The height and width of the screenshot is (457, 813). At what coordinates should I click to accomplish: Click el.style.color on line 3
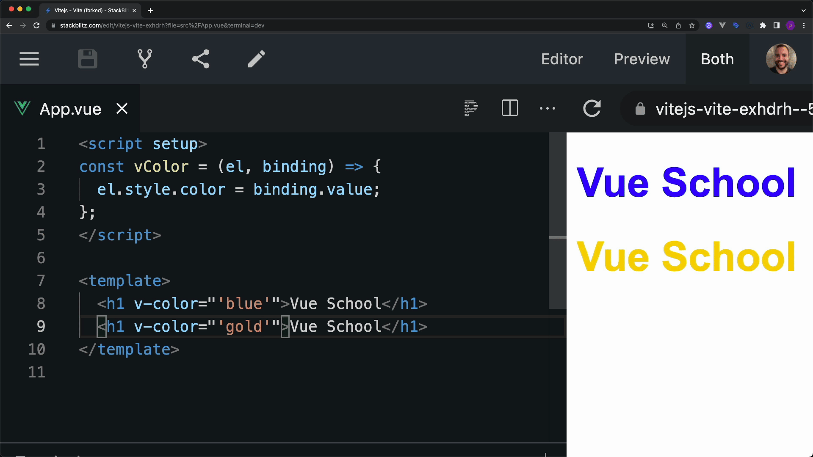pyautogui.click(x=161, y=190)
